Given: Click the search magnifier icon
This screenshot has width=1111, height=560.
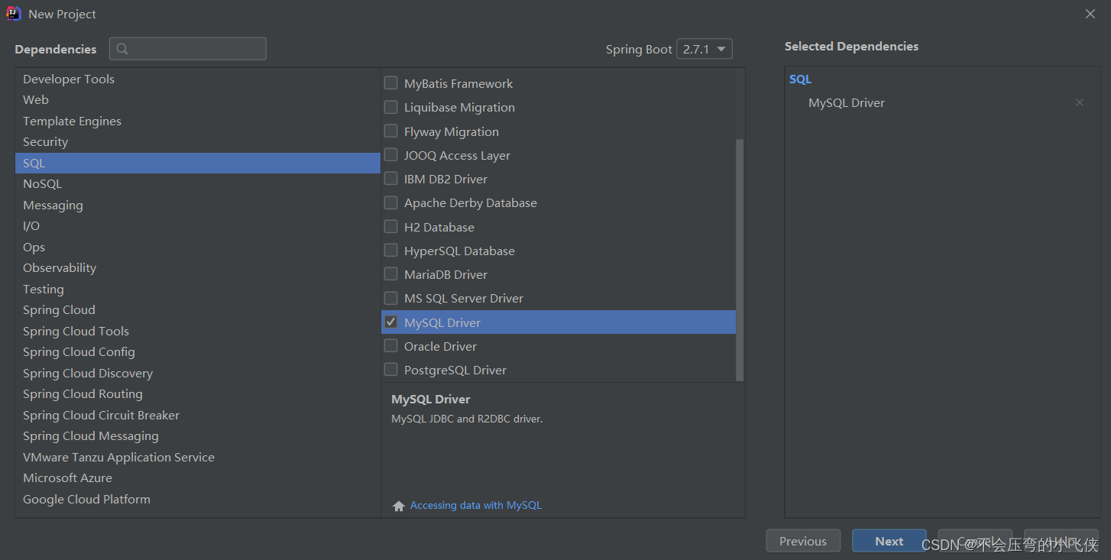Looking at the screenshot, I should pyautogui.click(x=122, y=49).
